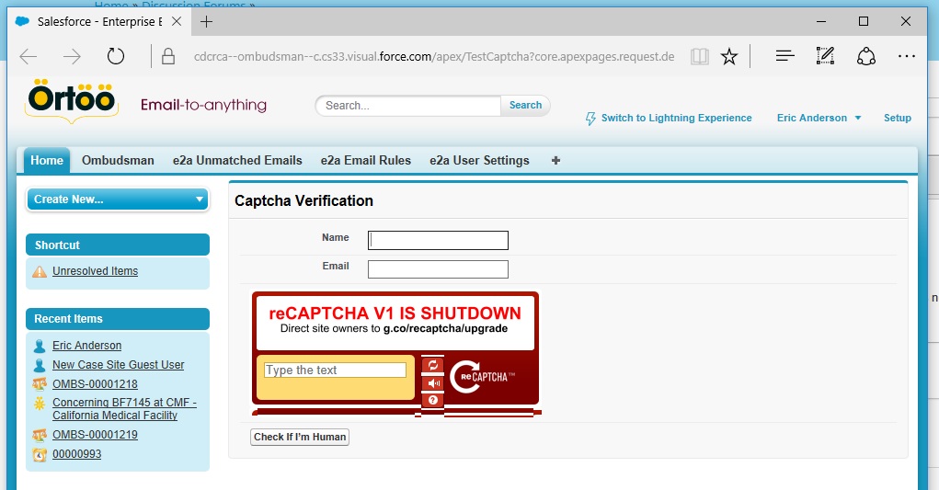Minimize the browser window

[x=821, y=21]
